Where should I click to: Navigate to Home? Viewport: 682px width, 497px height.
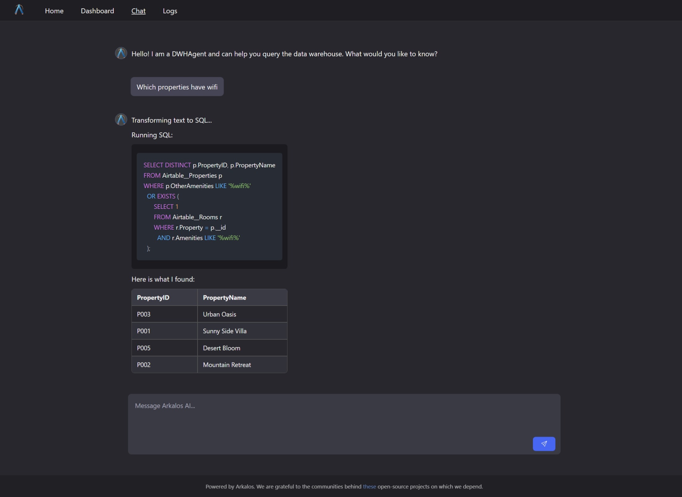[54, 11]
